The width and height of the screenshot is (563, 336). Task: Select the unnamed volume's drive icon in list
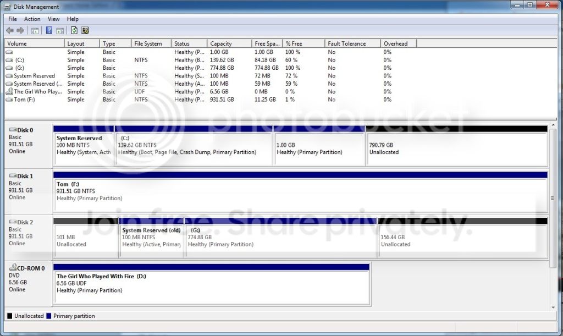[9, 52]
